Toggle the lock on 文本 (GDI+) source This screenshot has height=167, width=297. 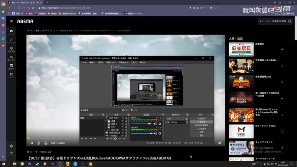pyautogui.click(x=126, y=118)
